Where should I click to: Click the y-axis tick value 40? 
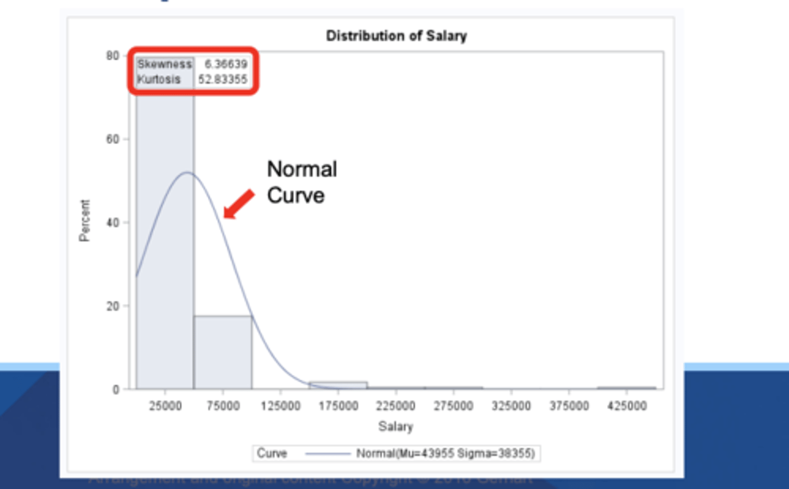point(112,223)
